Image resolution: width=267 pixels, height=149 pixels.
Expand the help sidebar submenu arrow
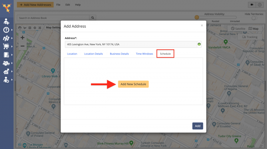pyautogui.click(x=12, y=30)
